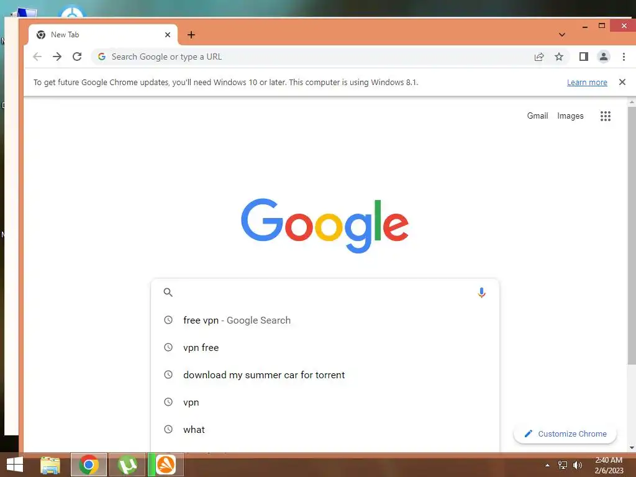Open the Chrome profile avatar
636x477 pixels.
[x=604, y=57]
